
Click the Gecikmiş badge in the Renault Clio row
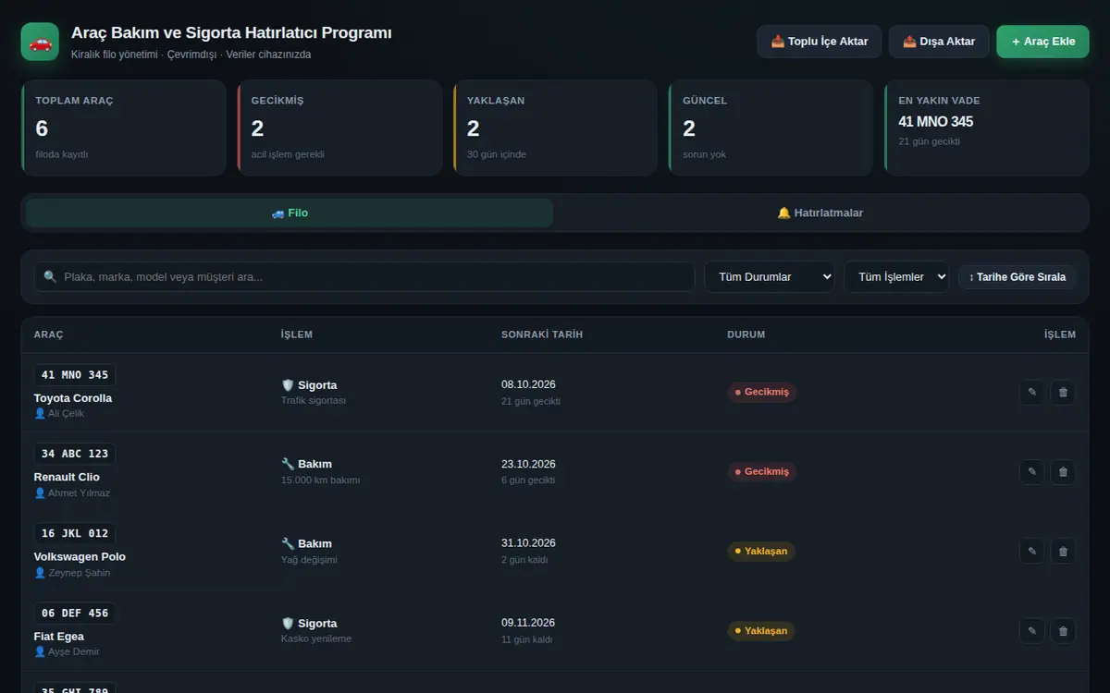click(762, 471)
